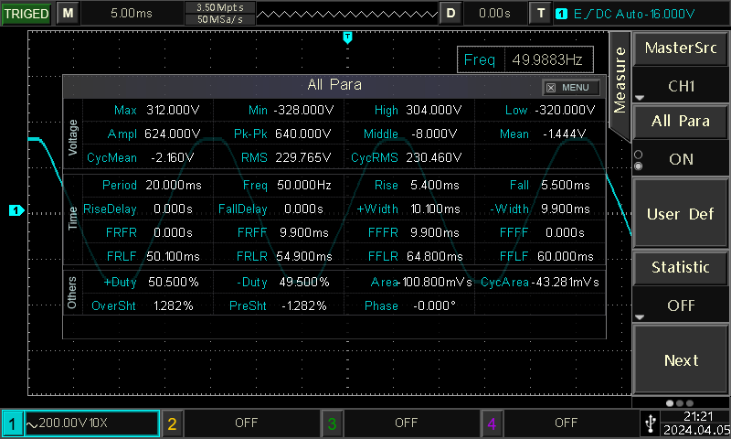Open the 3.50Mpts memory depth setting

coord(219,7)
